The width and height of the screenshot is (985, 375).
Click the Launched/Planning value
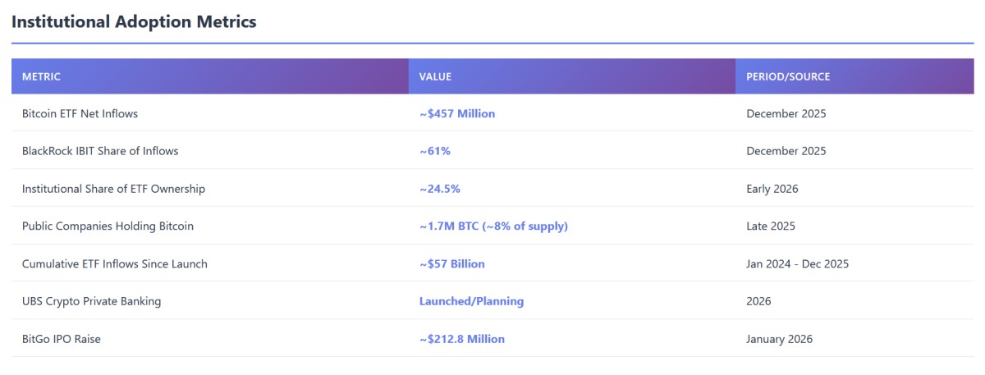(x=471, y=301)
